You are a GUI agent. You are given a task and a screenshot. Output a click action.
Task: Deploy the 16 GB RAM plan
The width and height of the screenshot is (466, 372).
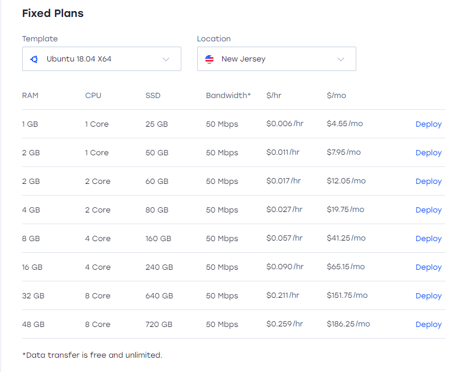428,267
